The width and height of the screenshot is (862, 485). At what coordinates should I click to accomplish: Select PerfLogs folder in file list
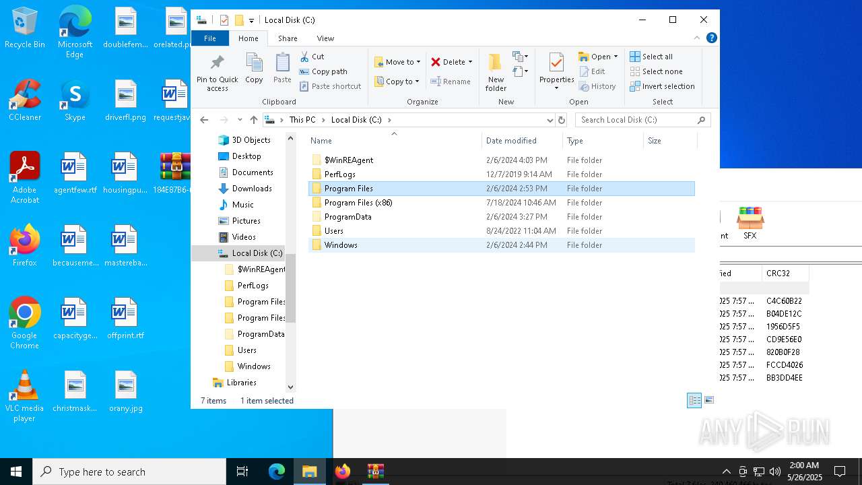pos(502,174)
